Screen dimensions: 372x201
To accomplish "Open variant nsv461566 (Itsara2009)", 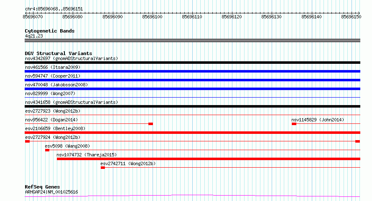I will pyautogui.click(x=53, y=67).
